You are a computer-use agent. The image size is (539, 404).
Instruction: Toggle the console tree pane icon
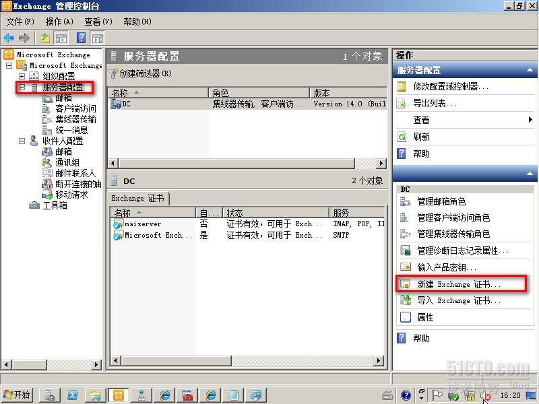(x=61, y=38)
